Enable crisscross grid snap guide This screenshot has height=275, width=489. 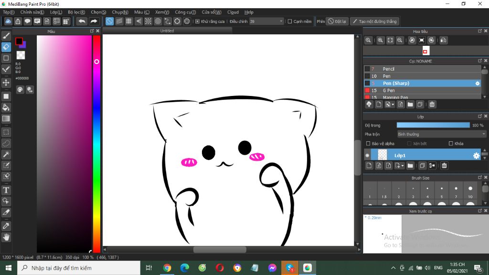[x=129, y=21]
